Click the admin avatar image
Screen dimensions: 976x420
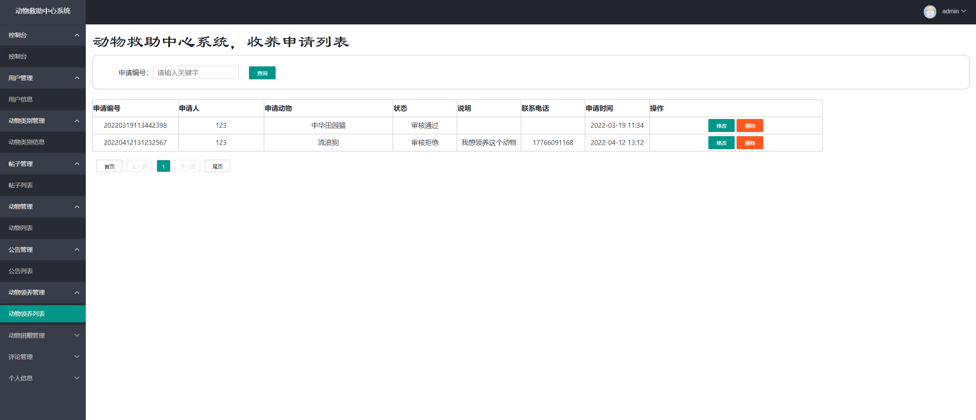click(x=929, y=11)
